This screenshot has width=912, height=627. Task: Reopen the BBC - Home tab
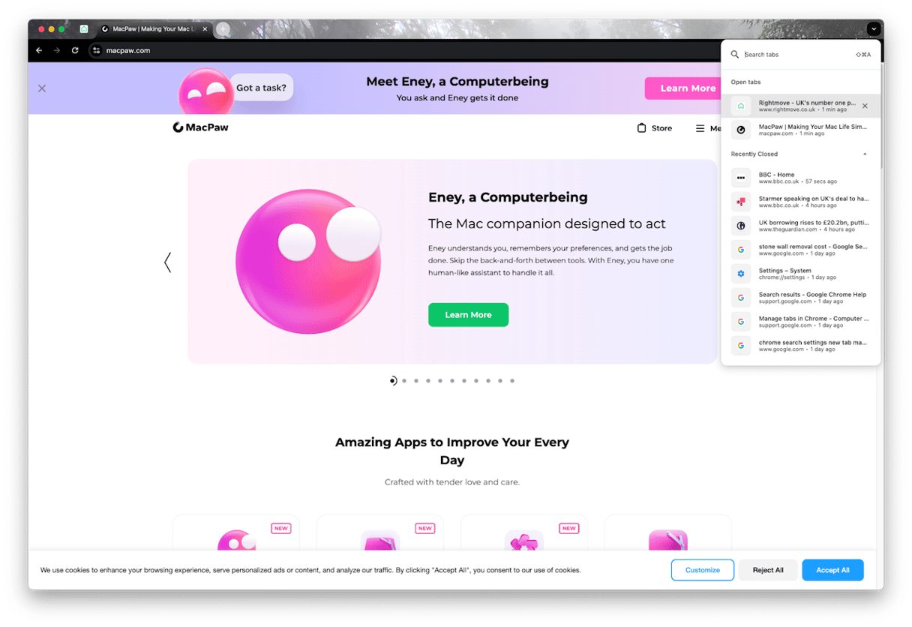coord(801,178)
